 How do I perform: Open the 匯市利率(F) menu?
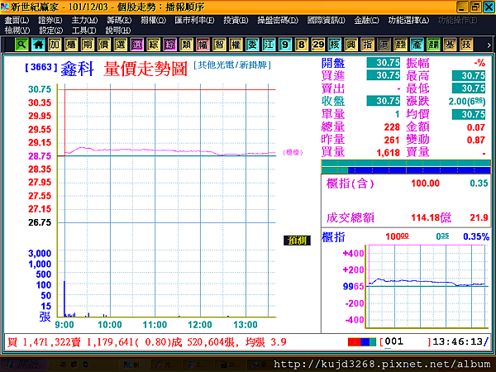tap(194, 21)
